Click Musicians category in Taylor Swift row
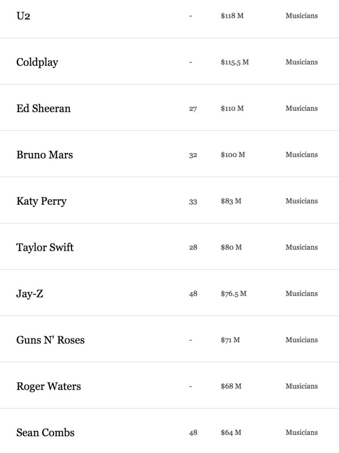 pos(301,247)
